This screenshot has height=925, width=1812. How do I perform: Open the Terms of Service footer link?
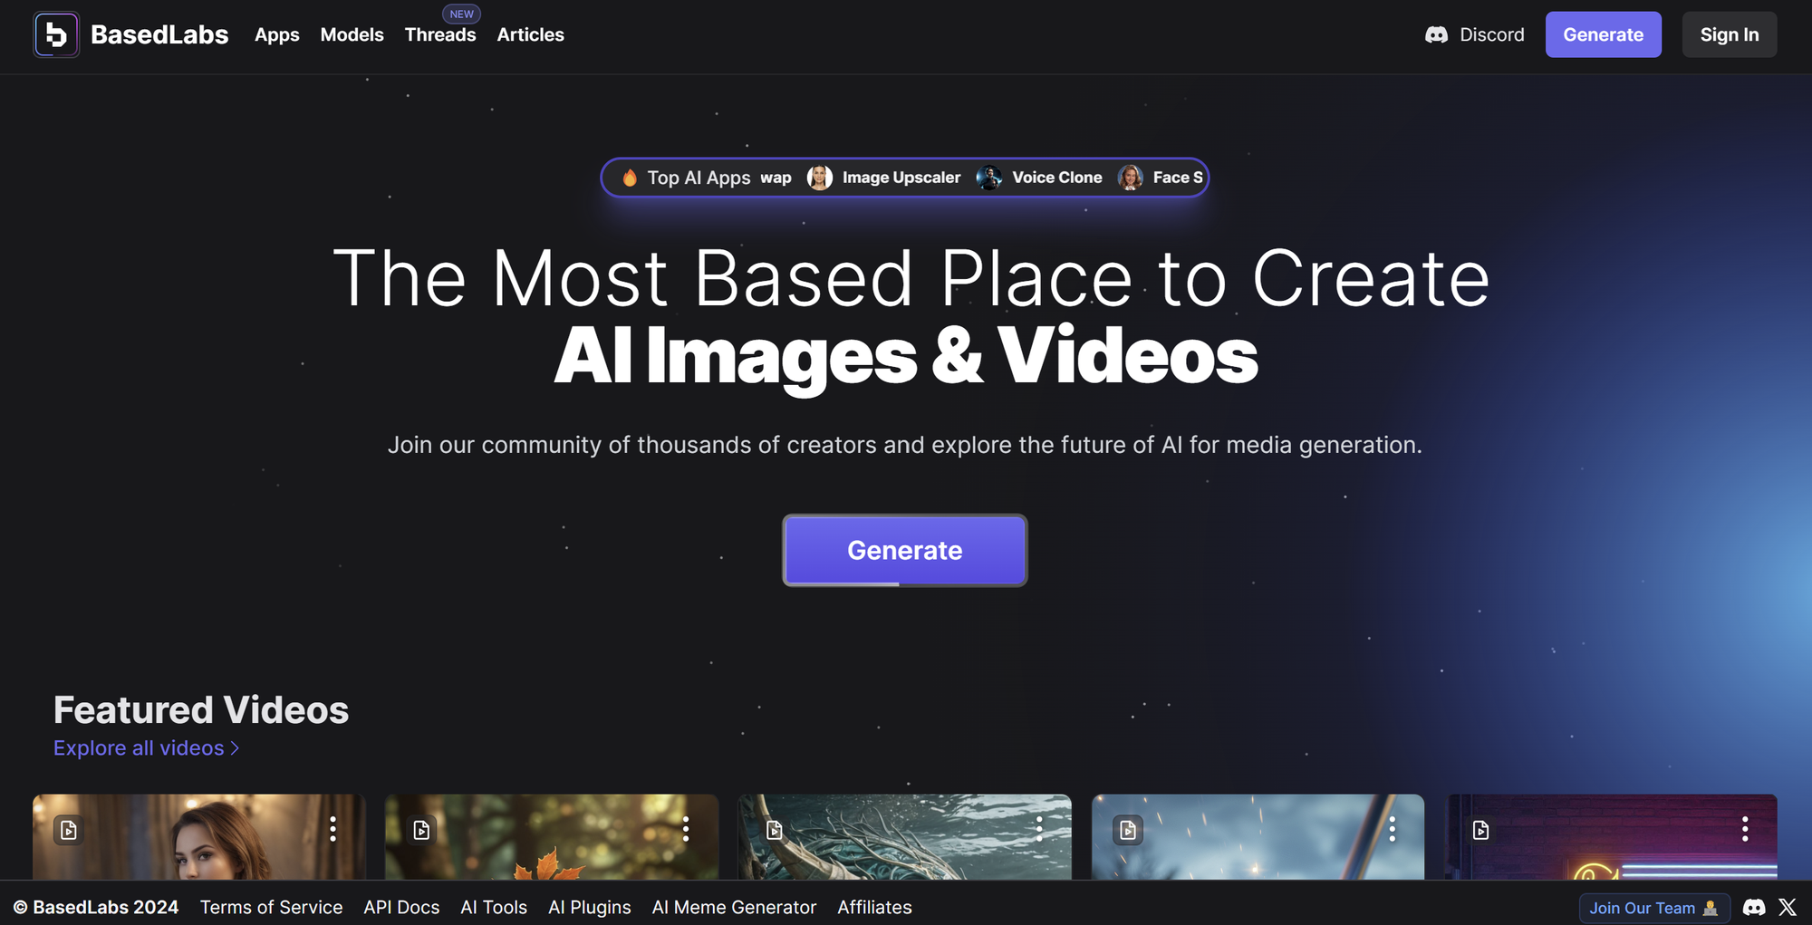pyautogui.click(x=271, y=907)
